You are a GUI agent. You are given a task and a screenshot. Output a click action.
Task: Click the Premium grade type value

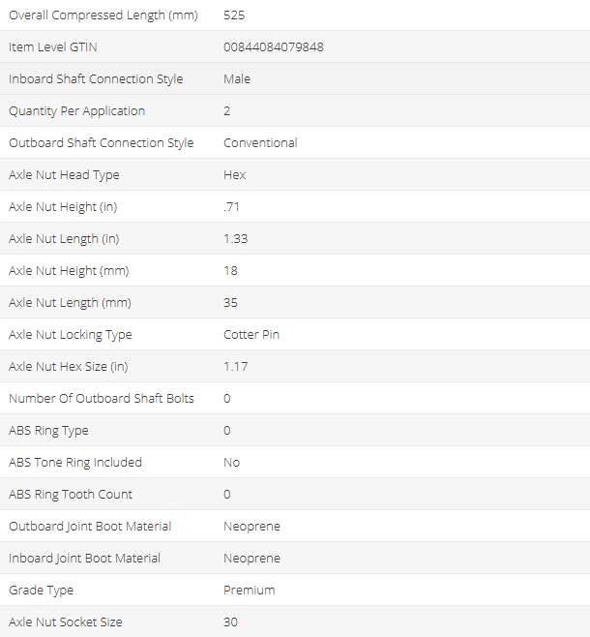(250, 591)
